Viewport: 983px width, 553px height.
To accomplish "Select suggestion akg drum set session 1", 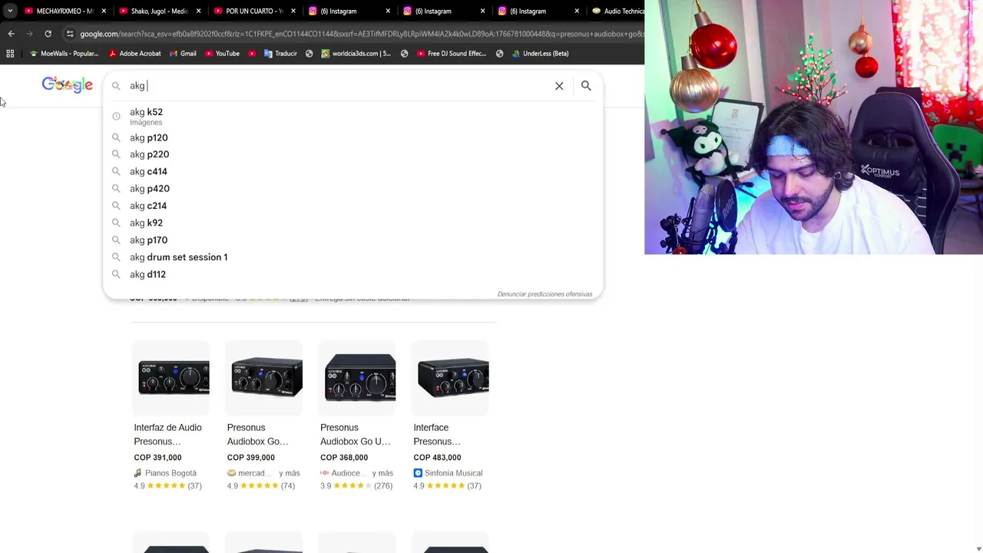I will coord(352,257).
